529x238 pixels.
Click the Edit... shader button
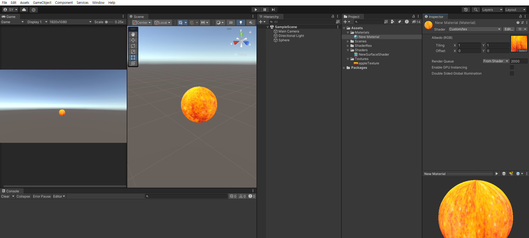point(509,29)
